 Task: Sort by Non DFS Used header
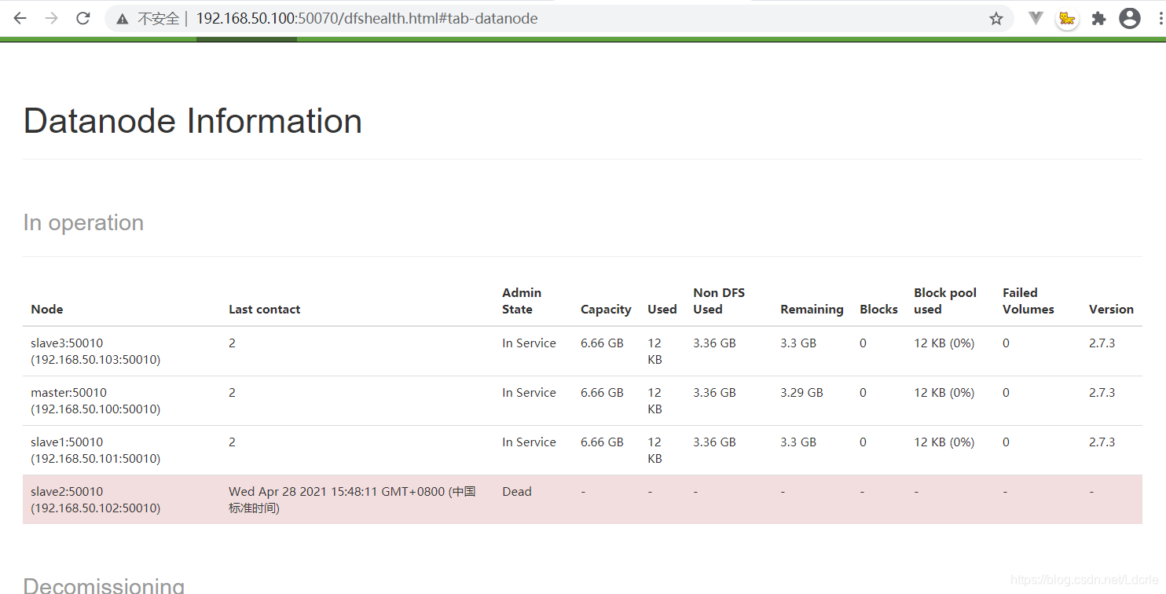pos(719,301)
